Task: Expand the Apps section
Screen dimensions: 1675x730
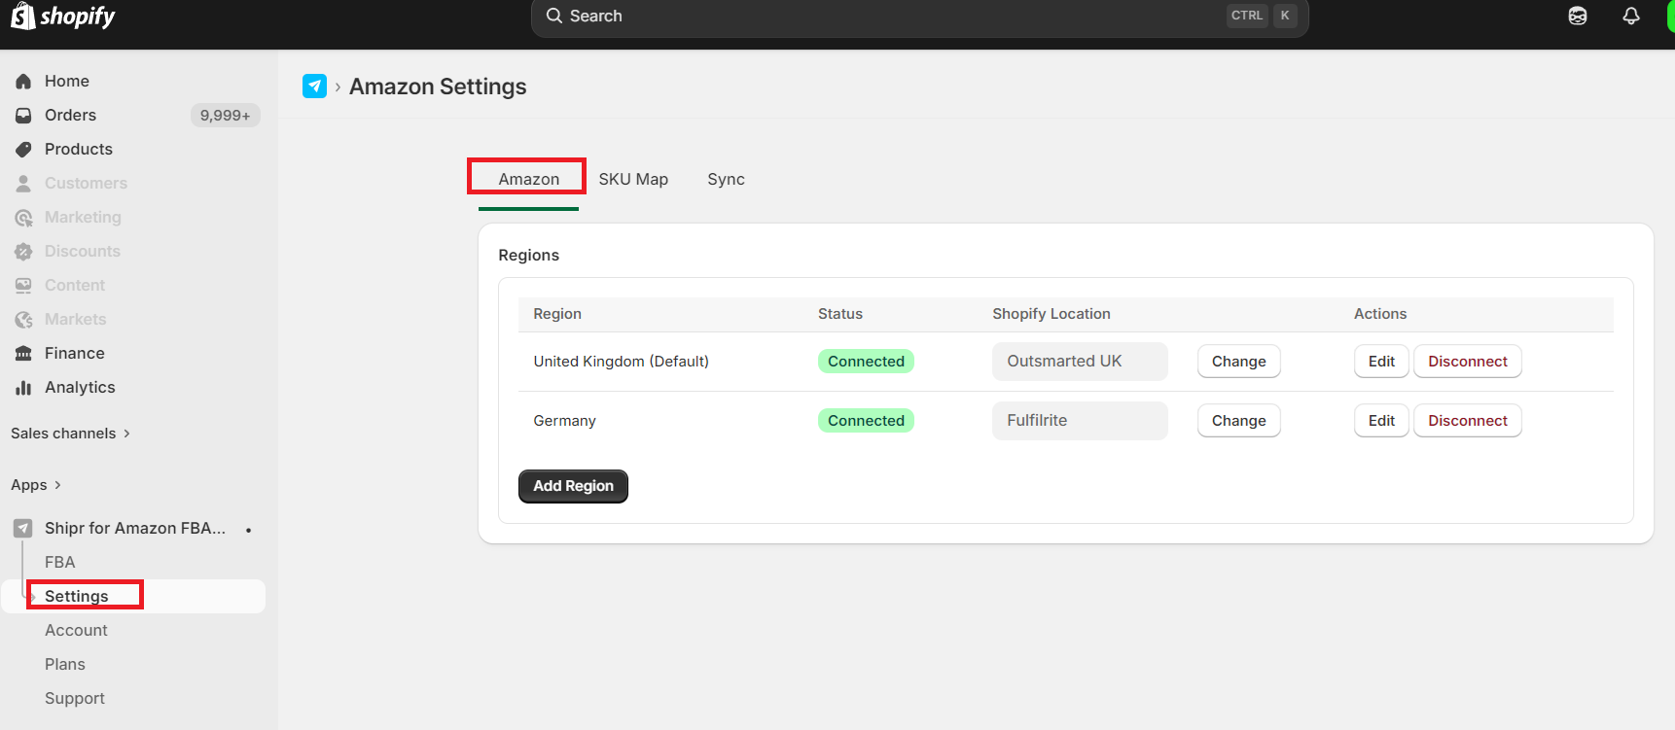Action: click(x=36, y=485)
